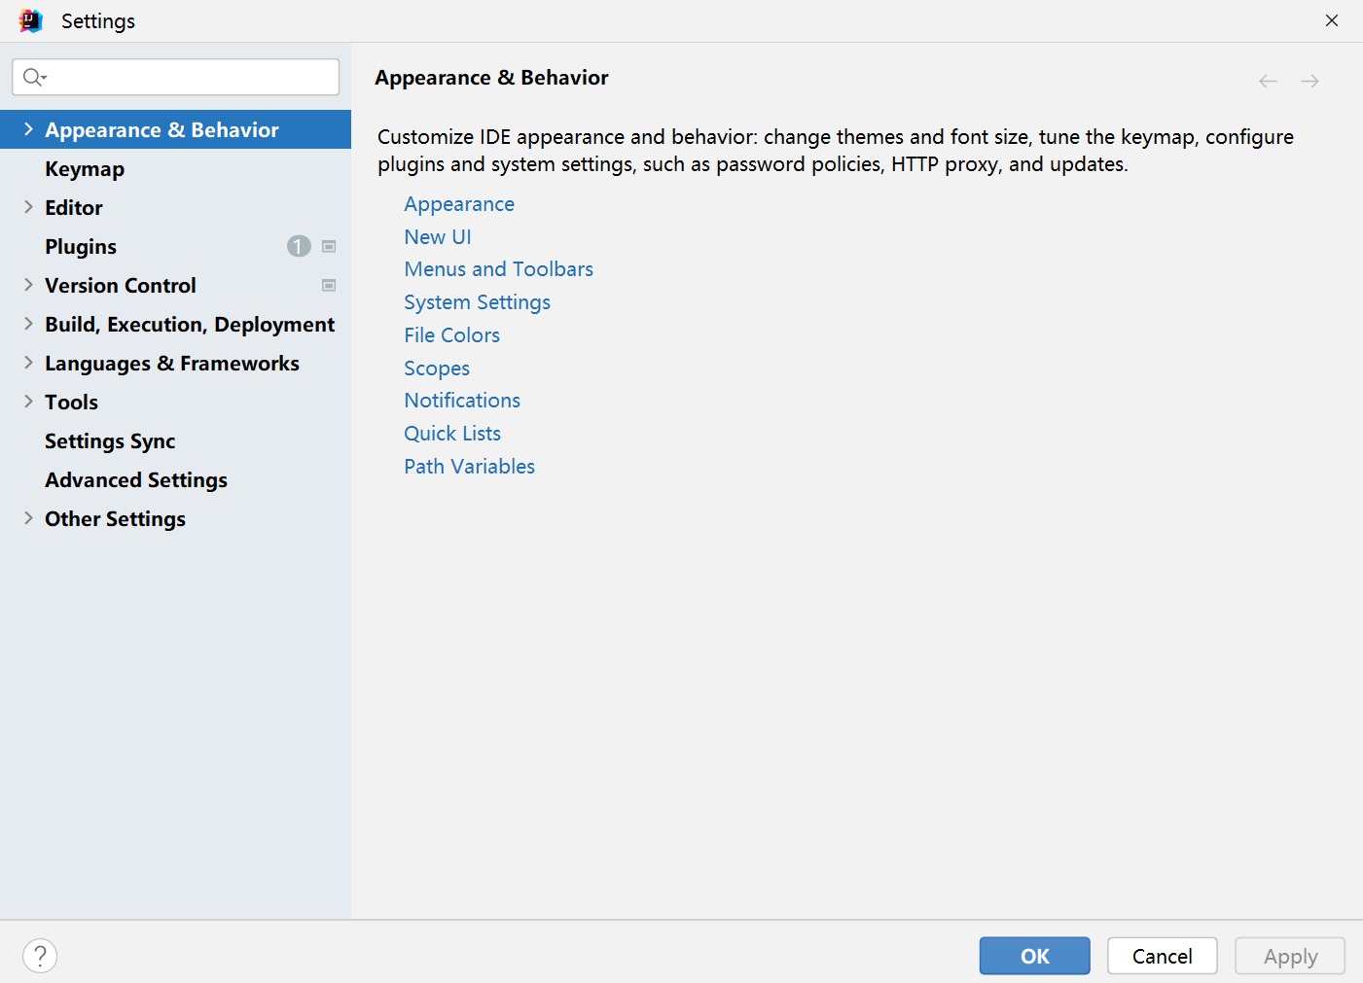
Task: Click the help question mark icon
Action: (40, 956)
